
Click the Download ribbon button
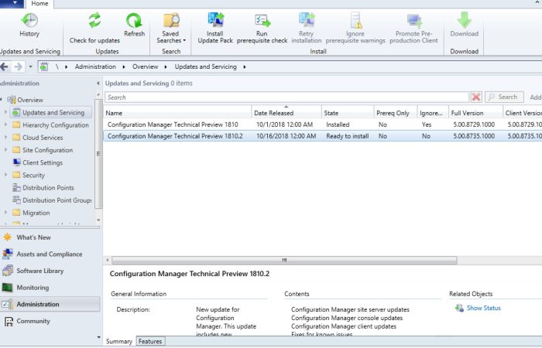click(x=465, y=25)
